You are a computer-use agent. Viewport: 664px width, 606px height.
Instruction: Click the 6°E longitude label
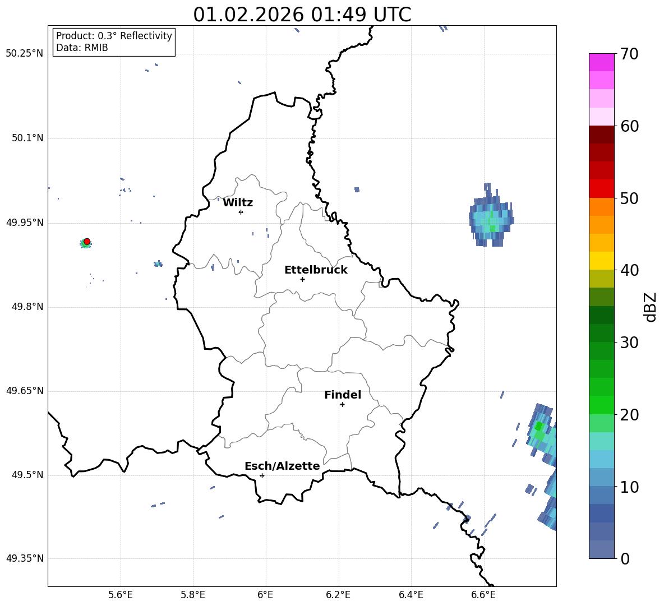(265, 595)
